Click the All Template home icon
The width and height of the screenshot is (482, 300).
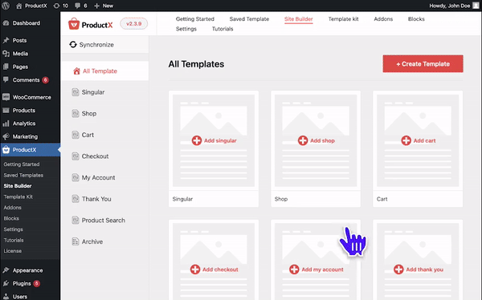click(x=76, y=71)
